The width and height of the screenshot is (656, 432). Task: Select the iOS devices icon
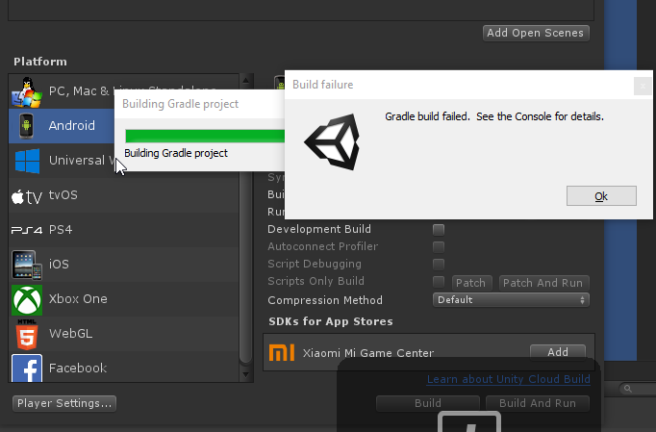(x=27, y=265)
